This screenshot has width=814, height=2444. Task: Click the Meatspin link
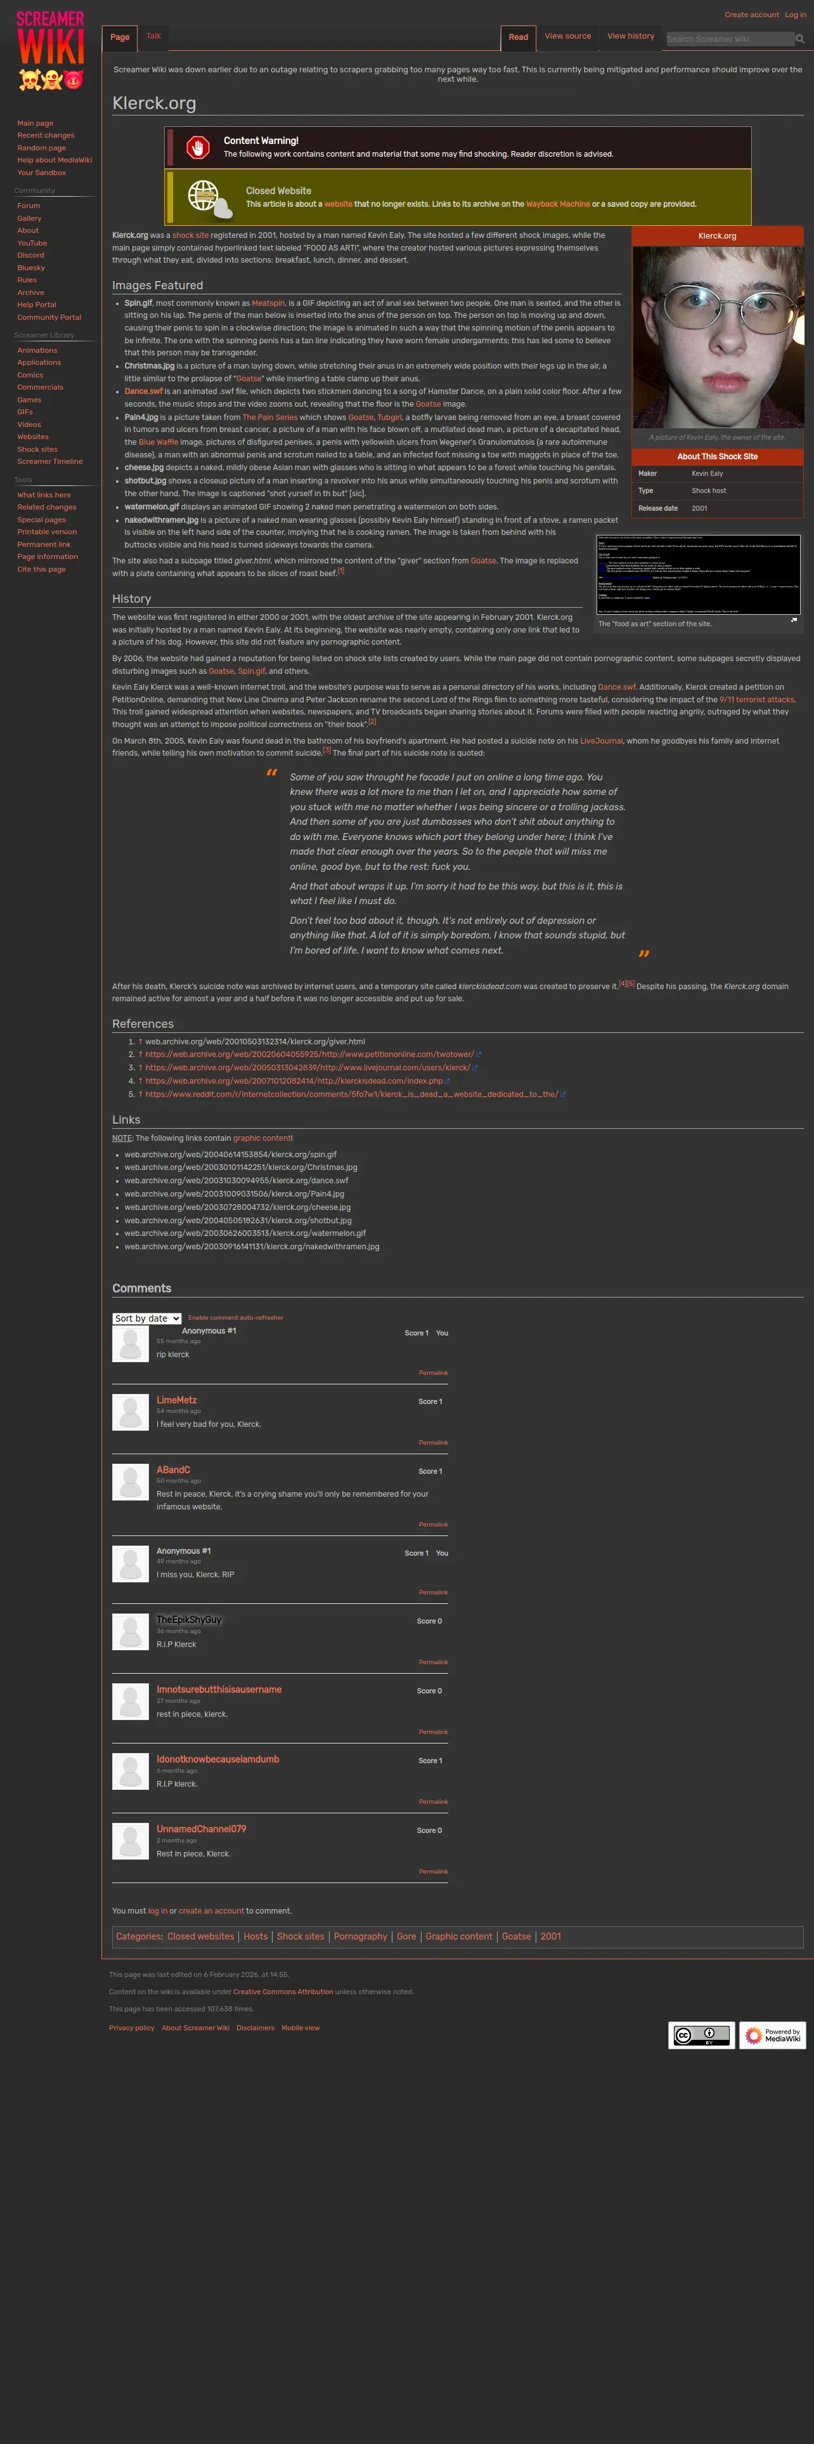268,304
